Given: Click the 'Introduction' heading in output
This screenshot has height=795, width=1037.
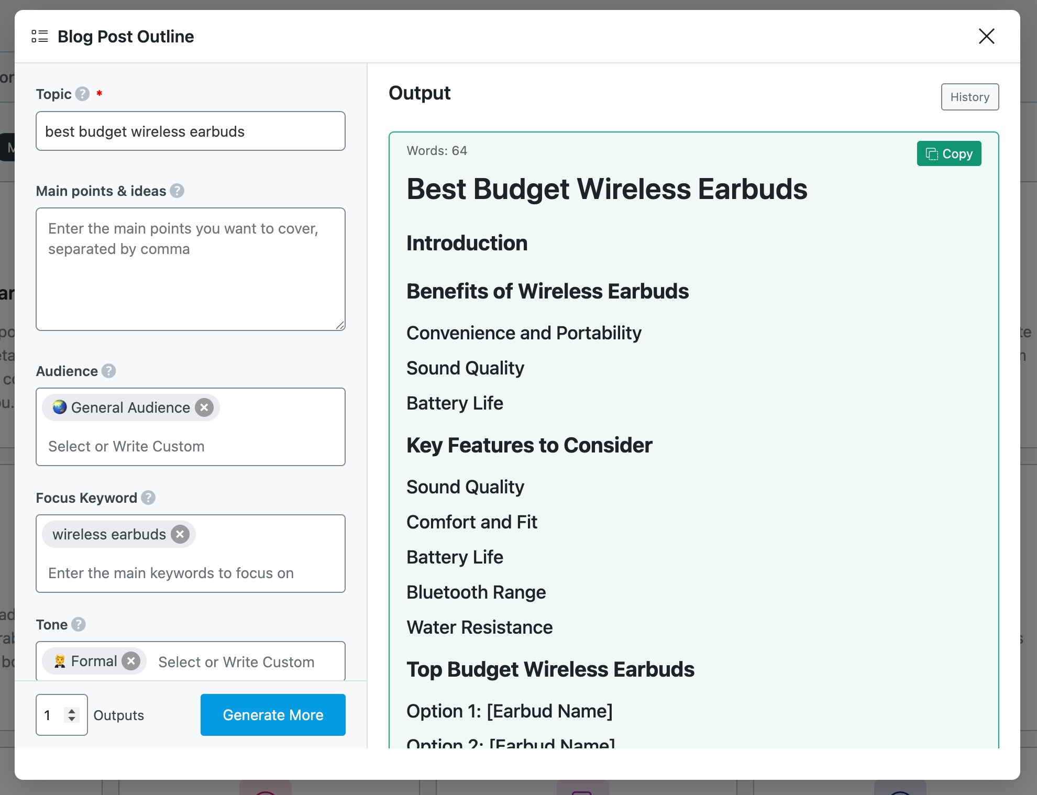Looking at the screenshot, I should tap(467, 243).
